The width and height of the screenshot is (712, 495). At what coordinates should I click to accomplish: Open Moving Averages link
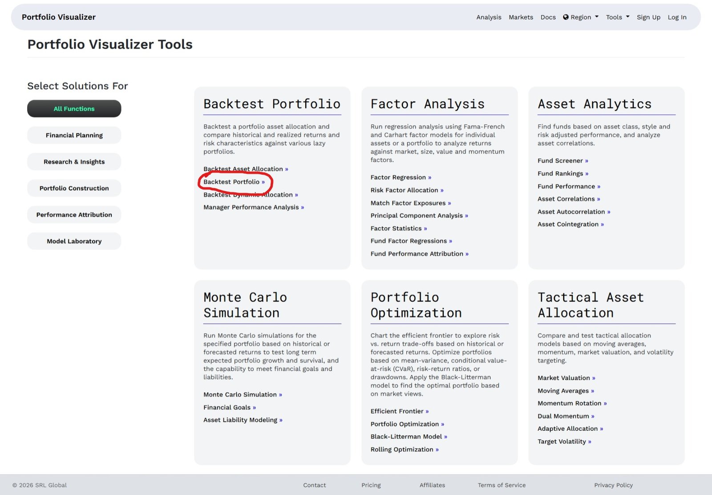(566, 391)
